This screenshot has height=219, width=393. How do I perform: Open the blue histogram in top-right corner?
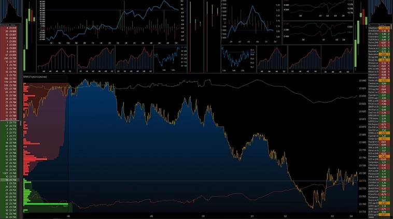[380, 11]
